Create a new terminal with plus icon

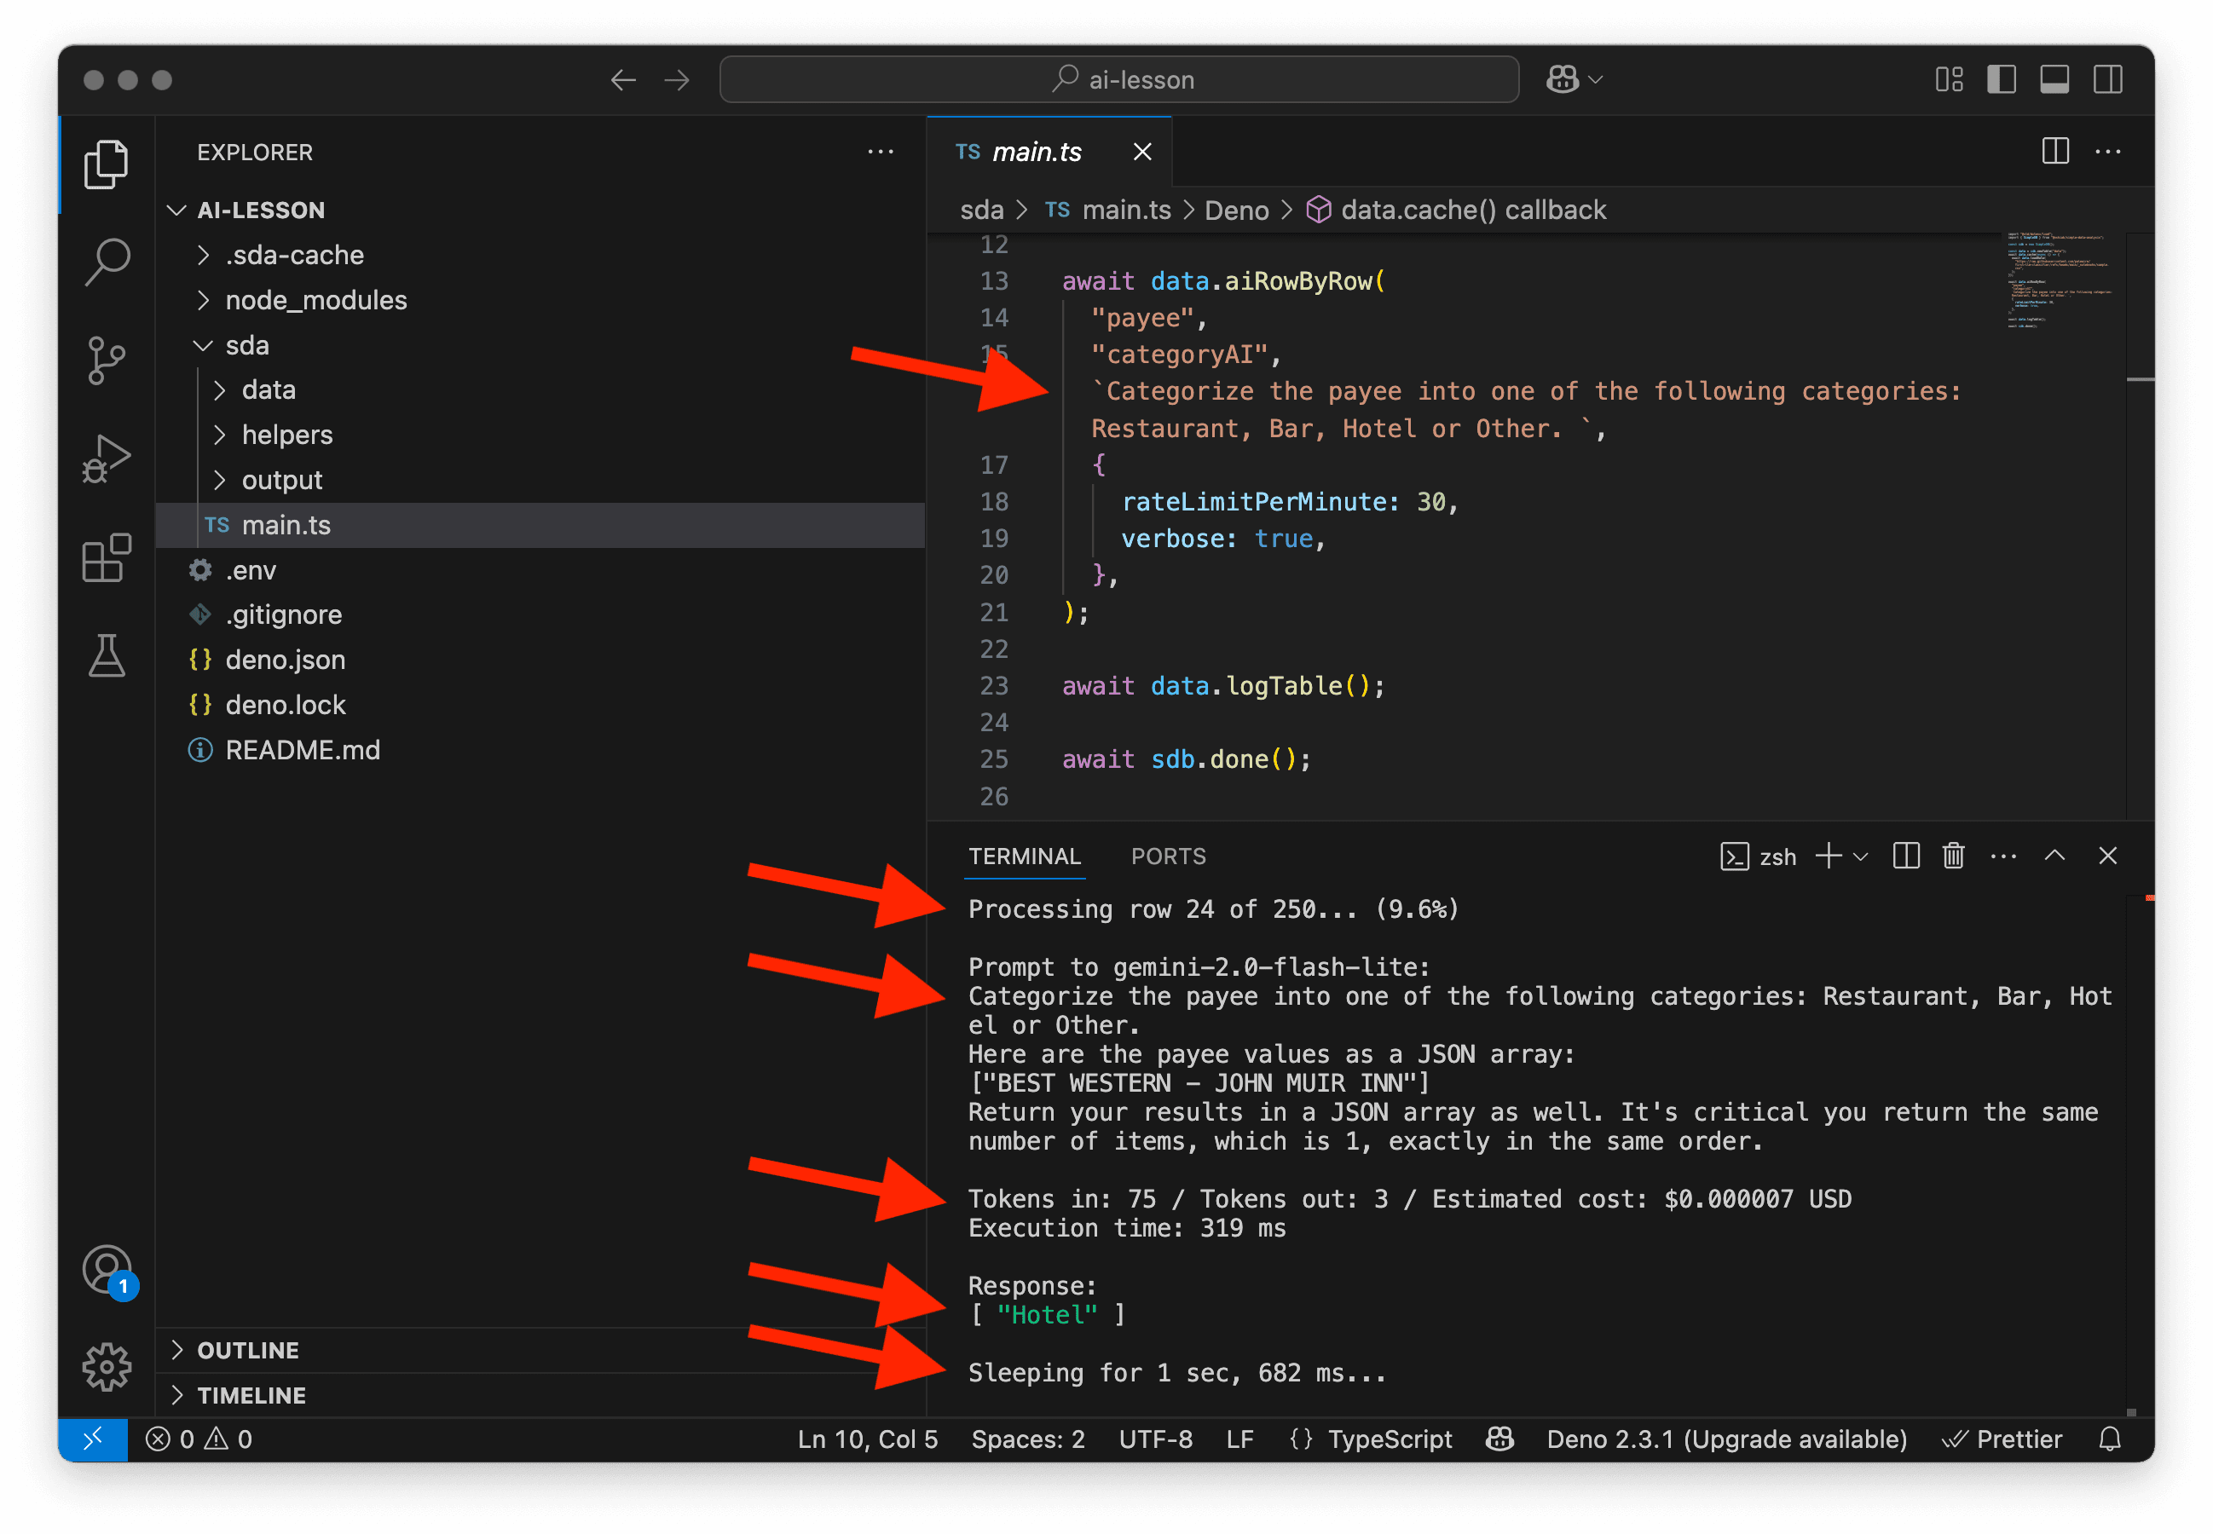point(1828,856)
